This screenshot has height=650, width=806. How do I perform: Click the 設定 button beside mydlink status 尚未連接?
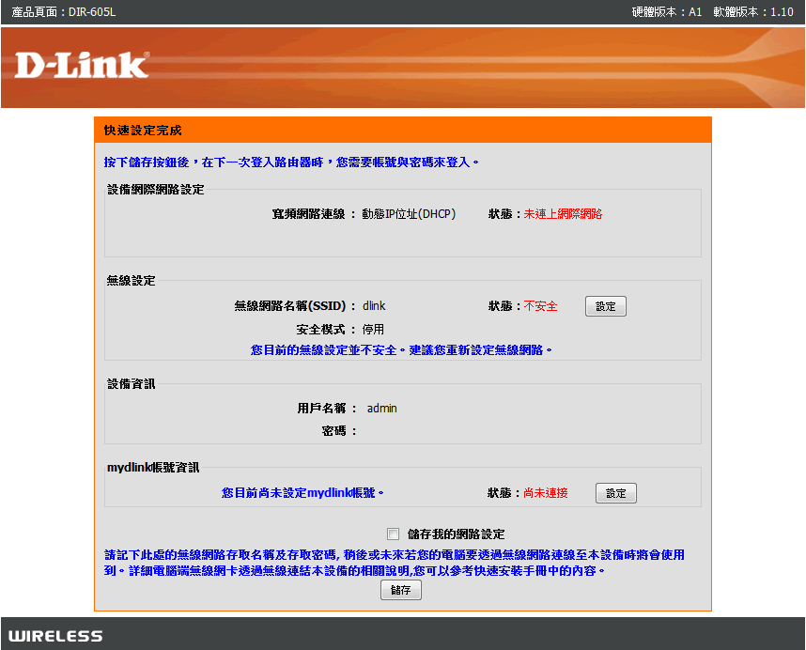(616, 493)
